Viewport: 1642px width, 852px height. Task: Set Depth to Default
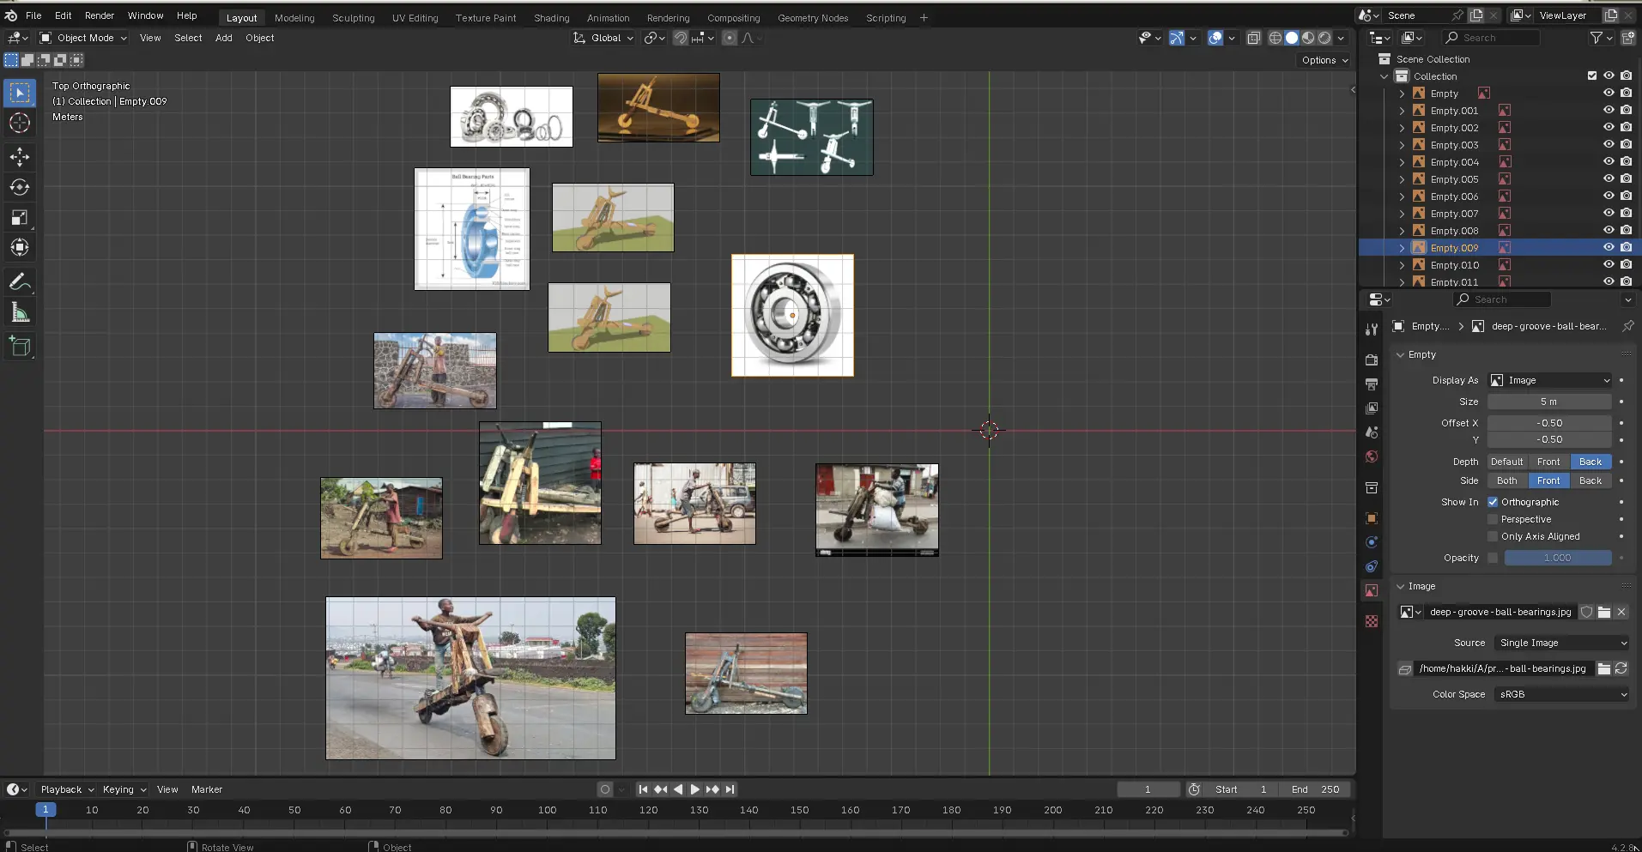click(x=1507, y=462)
